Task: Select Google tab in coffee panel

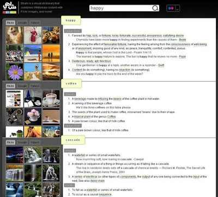Action: (x=22, y=86)
